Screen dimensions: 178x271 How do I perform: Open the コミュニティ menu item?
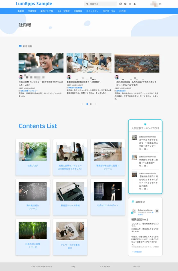[92, 11]
